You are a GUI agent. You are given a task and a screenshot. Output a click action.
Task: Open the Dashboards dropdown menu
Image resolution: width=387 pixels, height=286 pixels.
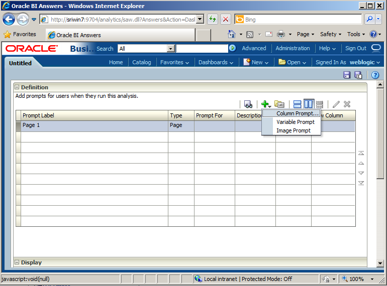click(216, 62)
